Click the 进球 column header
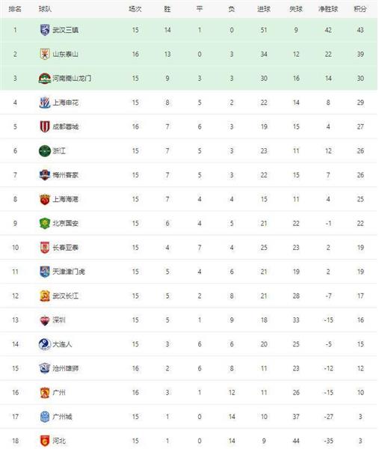This screenshot has height=449, width=379. pyautogui.click(x=264, y=9)
